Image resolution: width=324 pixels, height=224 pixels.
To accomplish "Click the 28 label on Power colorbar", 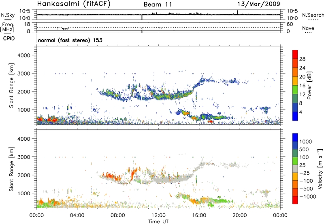I will 302,59.
